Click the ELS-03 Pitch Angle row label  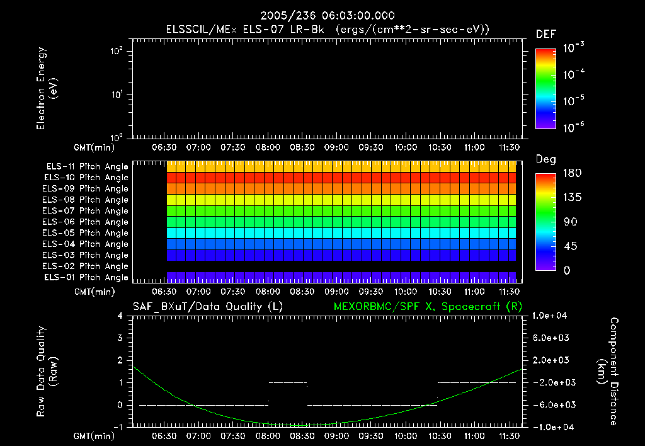tap(85, 256)
